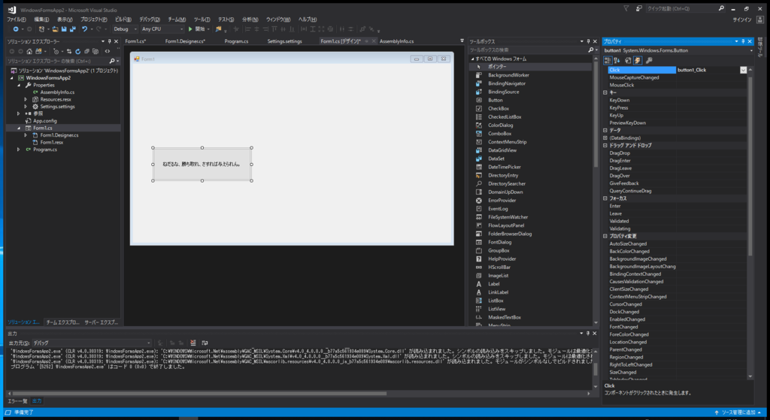Image resolution: width=770 pixels, height=420 pixels.
Task: Open the Debug configuration dropdown
Action: [x=126, y=29]
